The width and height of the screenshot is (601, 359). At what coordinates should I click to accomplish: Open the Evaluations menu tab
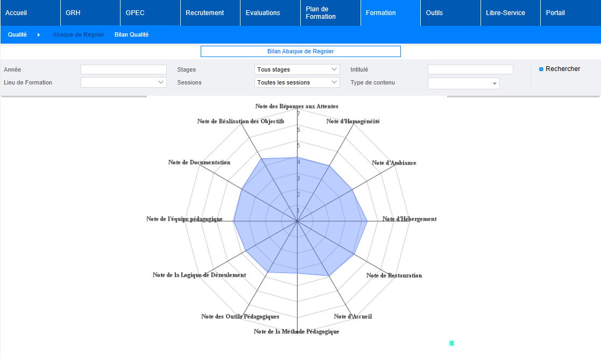(x=263, y=13)
